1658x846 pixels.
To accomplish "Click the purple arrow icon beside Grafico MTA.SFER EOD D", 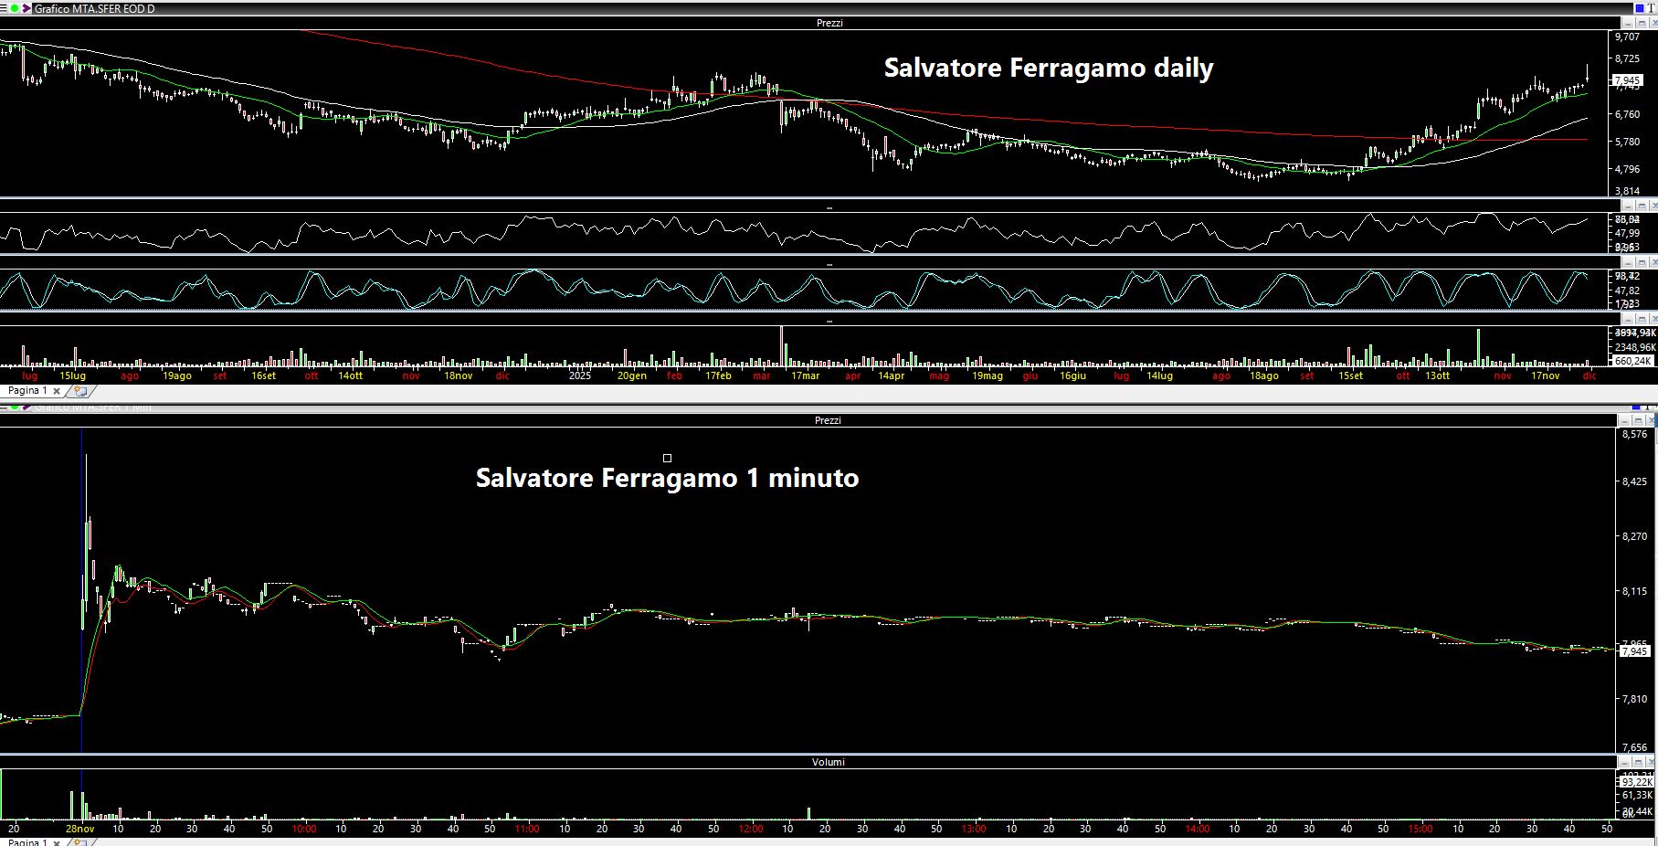I will [x=26, y=8].
